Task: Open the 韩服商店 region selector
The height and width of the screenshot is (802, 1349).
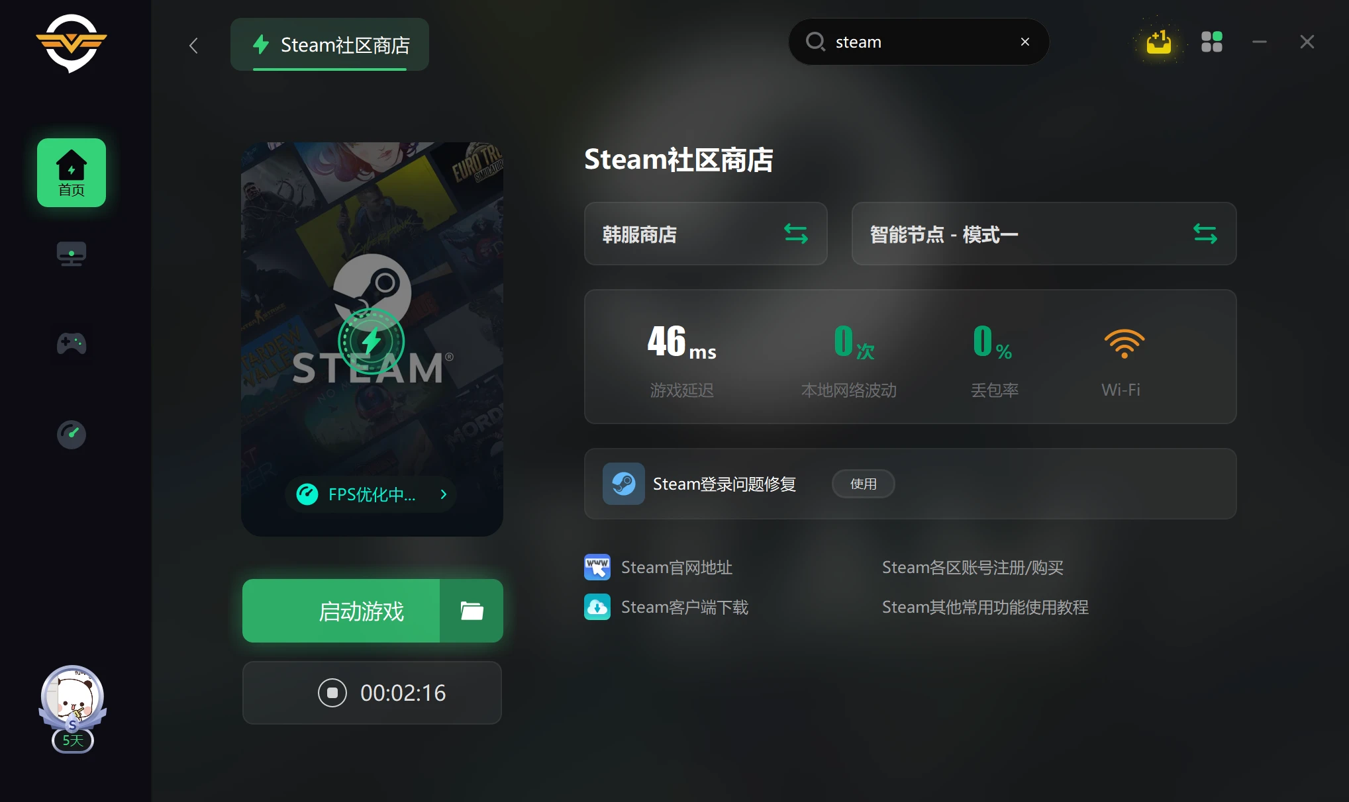Action: click(705, 234)
